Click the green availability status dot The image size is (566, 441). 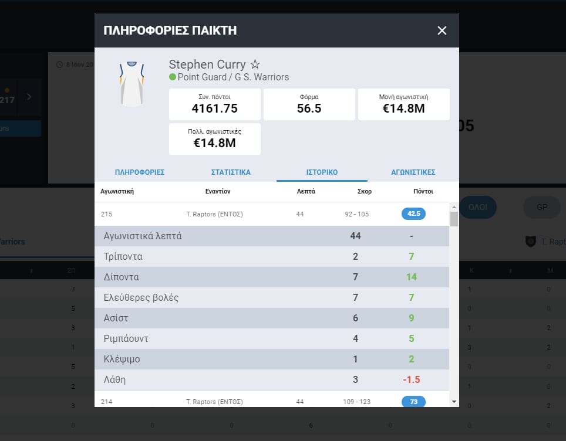[173, 77]
